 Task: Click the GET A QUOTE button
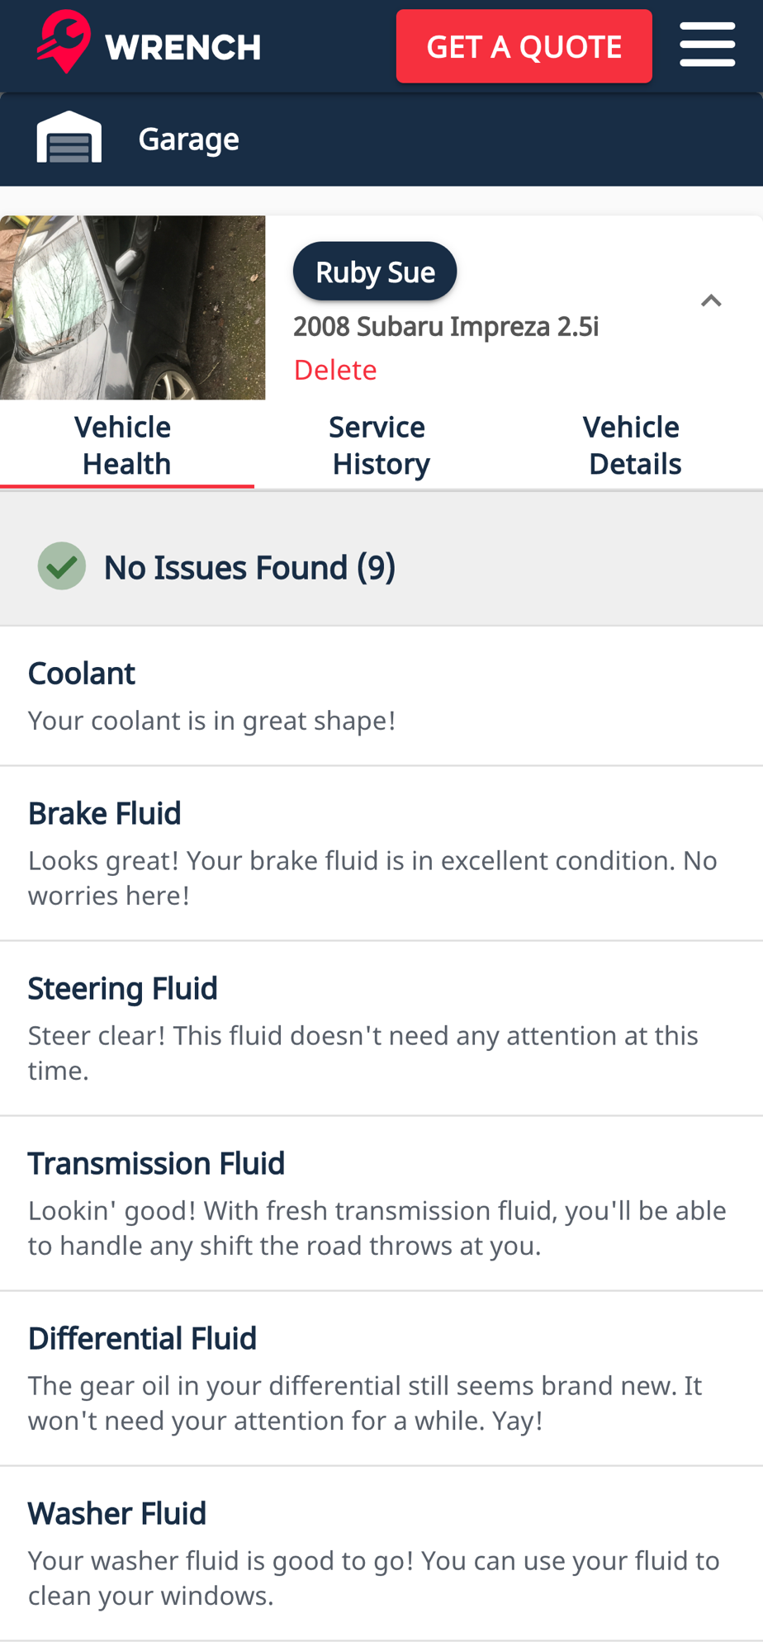point(524,46)
